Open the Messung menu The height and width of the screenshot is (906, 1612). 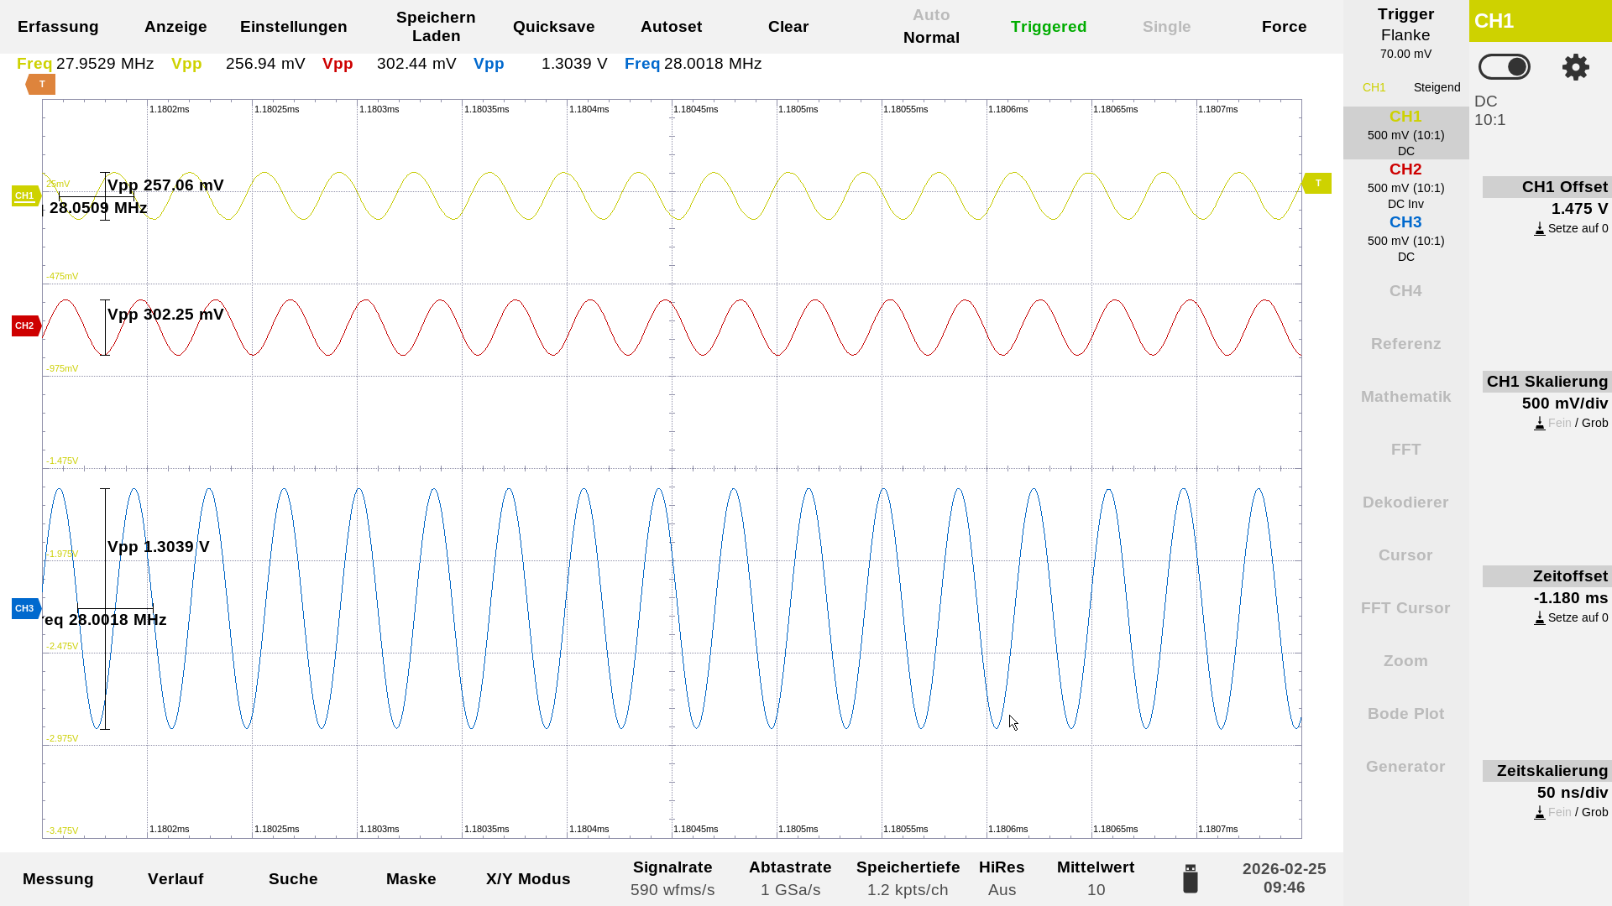click(58, 879)
